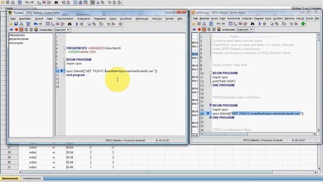The height and width of the screenshot is (182, 323).
Task: Redo edit in Syntax1 editor
Action: tap(40, 24)
